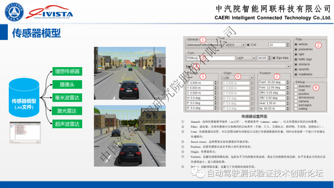
Task: Increase FovH value with the up stepper
Action: pos(287,81)
